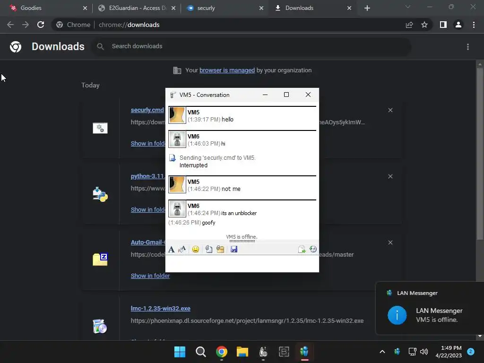
Task: Attach a file to send
Action: tap(208, 249)
